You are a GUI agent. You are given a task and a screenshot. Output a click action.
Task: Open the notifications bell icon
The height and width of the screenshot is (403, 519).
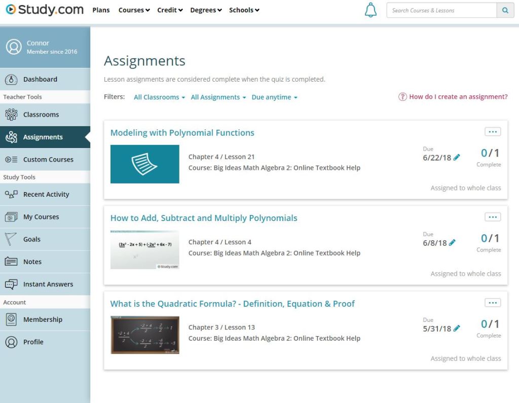[x=370, y=10]
